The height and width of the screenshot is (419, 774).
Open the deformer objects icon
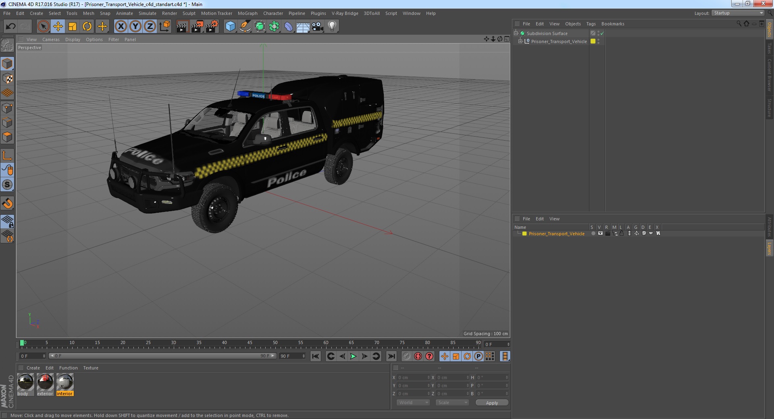point(289,27)
